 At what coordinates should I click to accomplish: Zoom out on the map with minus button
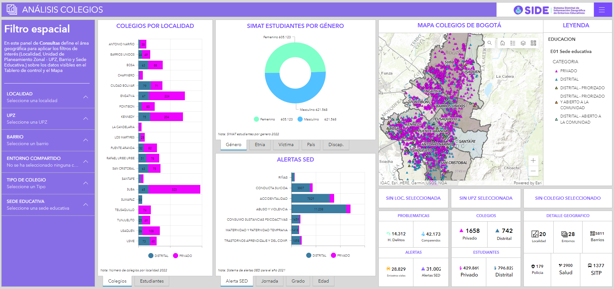pos(533,171)
